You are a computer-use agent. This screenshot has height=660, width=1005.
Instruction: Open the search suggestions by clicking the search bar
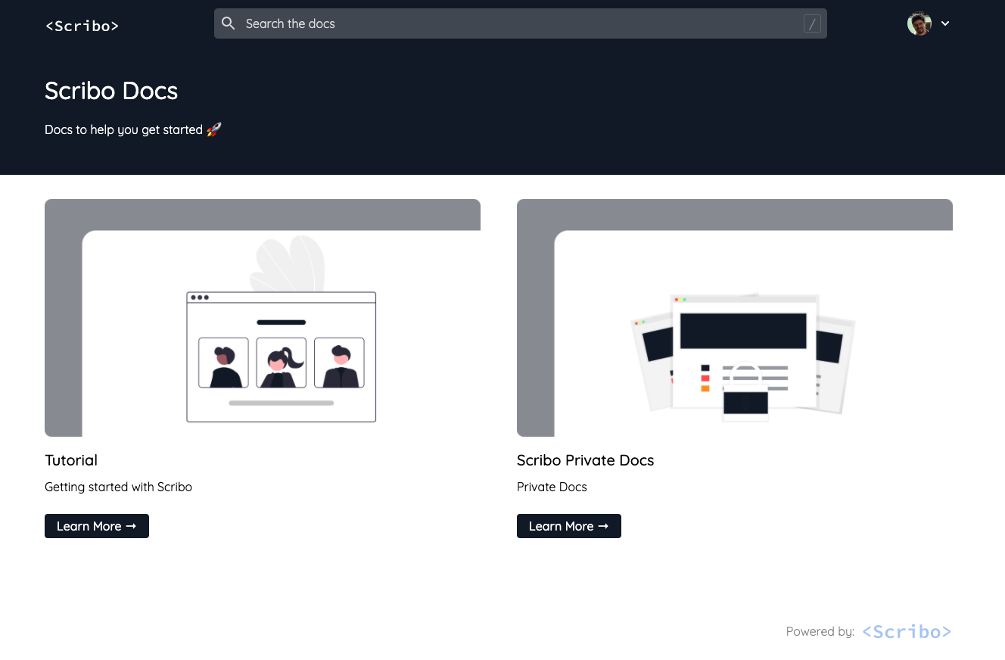454,23
